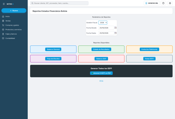
Task: Generate the Flujo de Efectivo report
Action: [x=53, y=59]
